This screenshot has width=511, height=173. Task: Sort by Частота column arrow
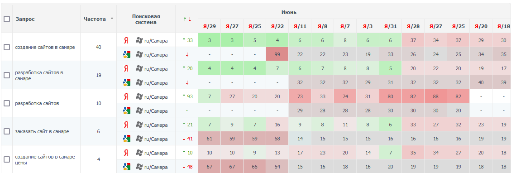click(x=112, y=19)
